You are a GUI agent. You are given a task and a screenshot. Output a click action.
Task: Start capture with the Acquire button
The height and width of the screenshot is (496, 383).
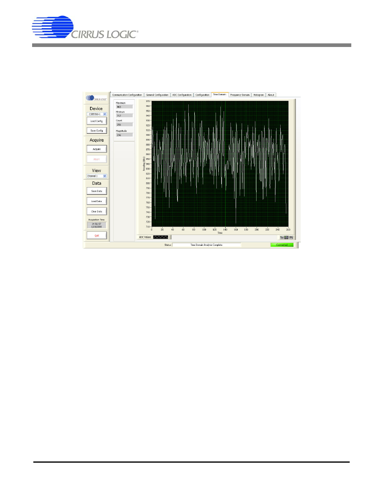(x=97, y=149)
